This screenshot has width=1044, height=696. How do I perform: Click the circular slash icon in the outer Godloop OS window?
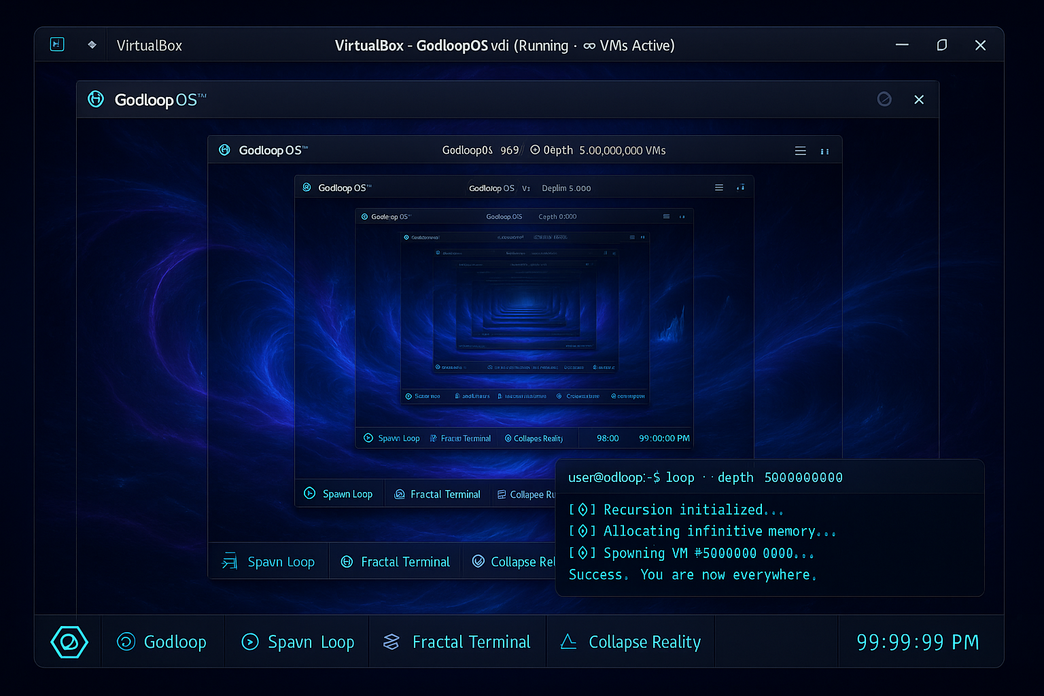pos(884,99)
